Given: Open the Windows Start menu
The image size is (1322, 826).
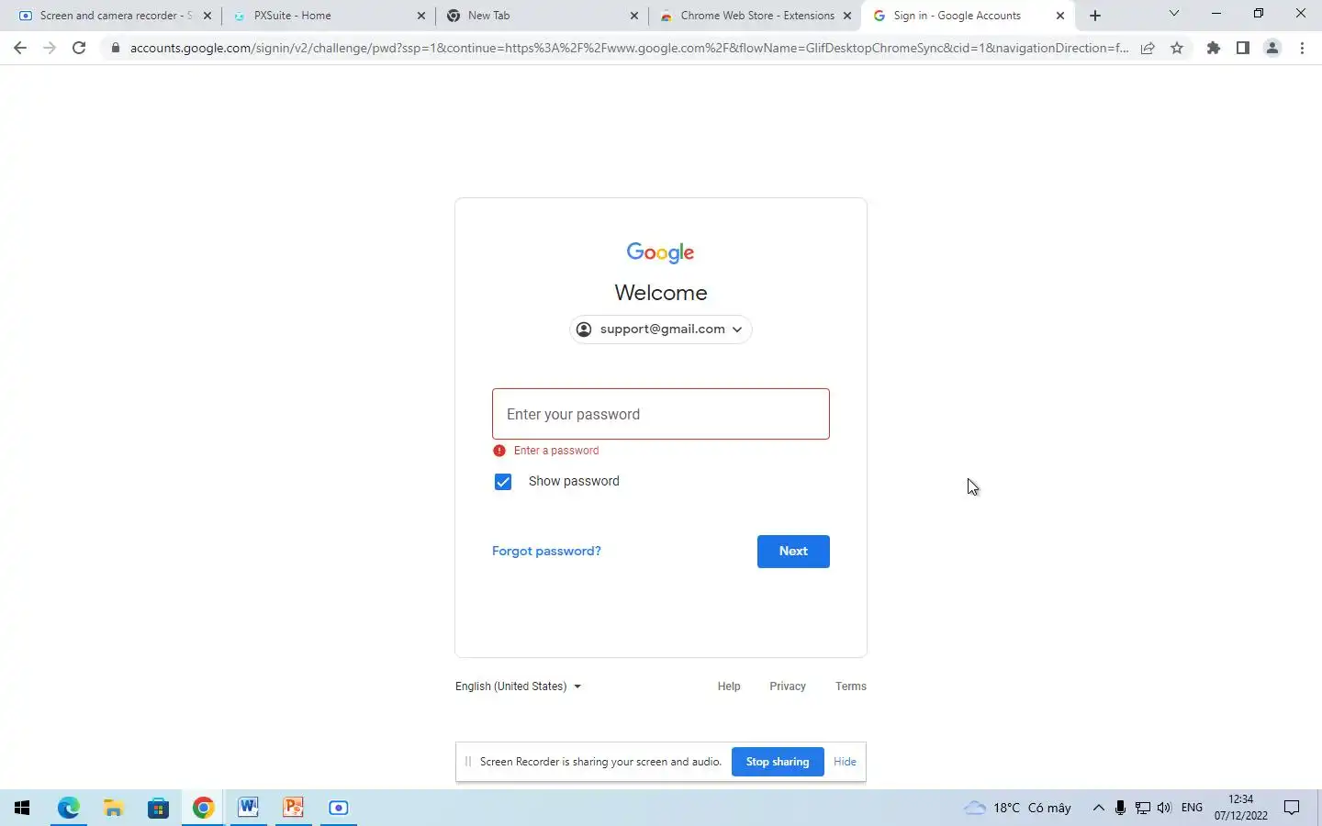Looking at the screenshot, I should point(22,808).
